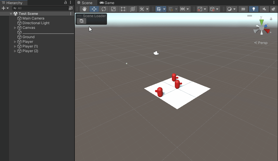This screenshot has width=278, height=161.
Task: Click the search magnifier filter icon
Action: pos(15,8)
